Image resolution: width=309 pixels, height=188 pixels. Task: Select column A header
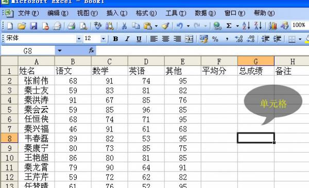36,61
